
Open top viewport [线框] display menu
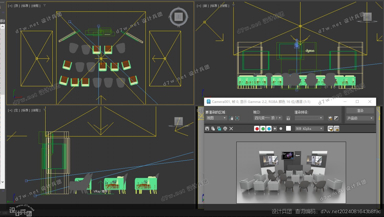click(36, 6)
